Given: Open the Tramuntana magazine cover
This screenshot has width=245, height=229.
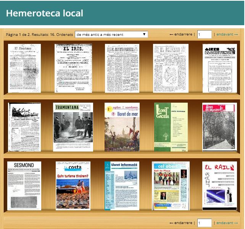Looking at the screenshot, I should tap(73, 127).
